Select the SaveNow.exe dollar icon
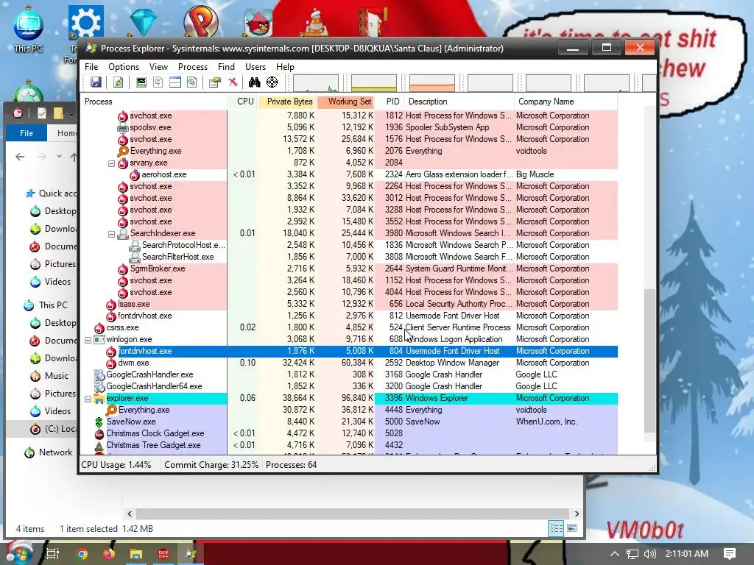Screen dimensions: 754x565 click(x=99, y=422)
